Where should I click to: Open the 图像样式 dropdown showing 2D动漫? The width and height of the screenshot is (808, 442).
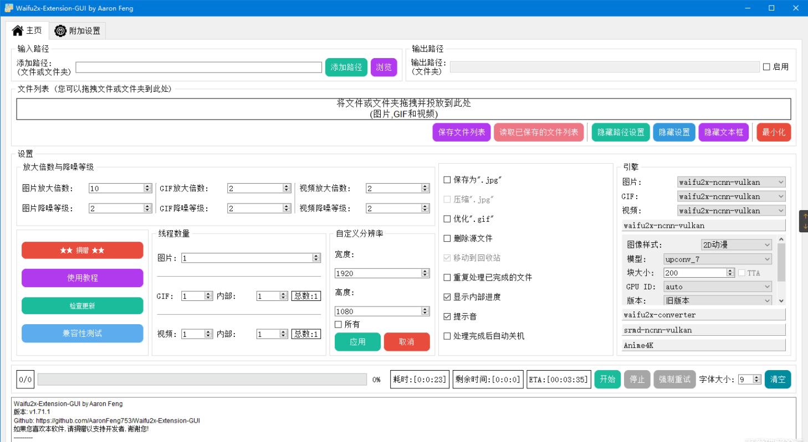736,245
